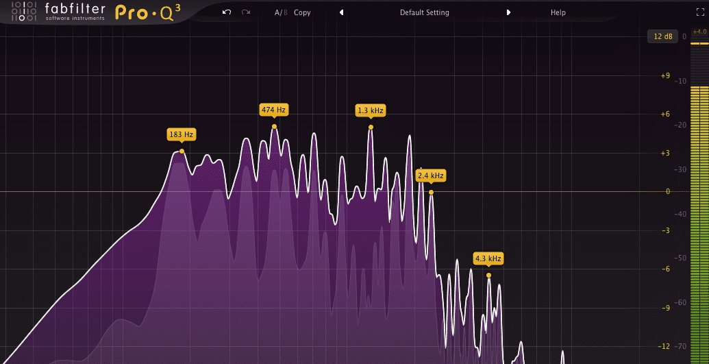Select the spectrum peak dot at 2.4 kHz

(x=432, y=193)
